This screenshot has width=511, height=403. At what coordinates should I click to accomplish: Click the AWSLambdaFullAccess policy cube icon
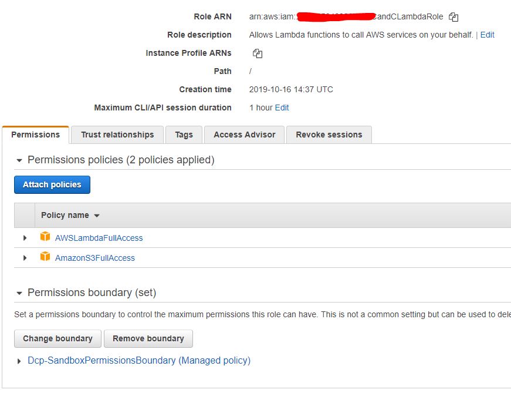[x=45, y=237]
